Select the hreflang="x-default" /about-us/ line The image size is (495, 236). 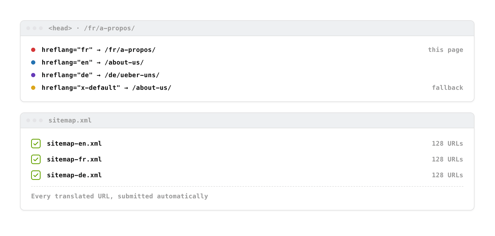coord(106,88)
